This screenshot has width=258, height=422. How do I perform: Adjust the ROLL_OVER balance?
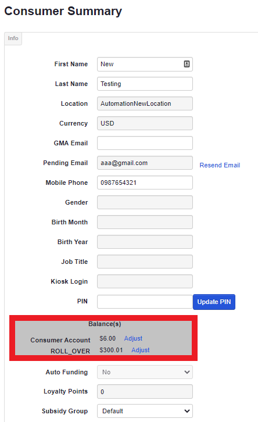click(141, 350)
